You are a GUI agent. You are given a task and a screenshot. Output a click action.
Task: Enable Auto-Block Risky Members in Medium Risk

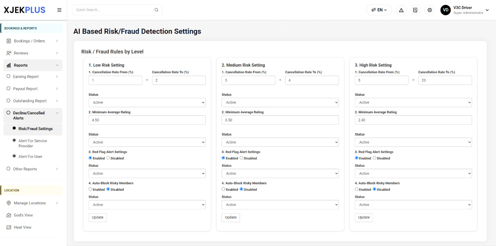click(x=224, y=189)
